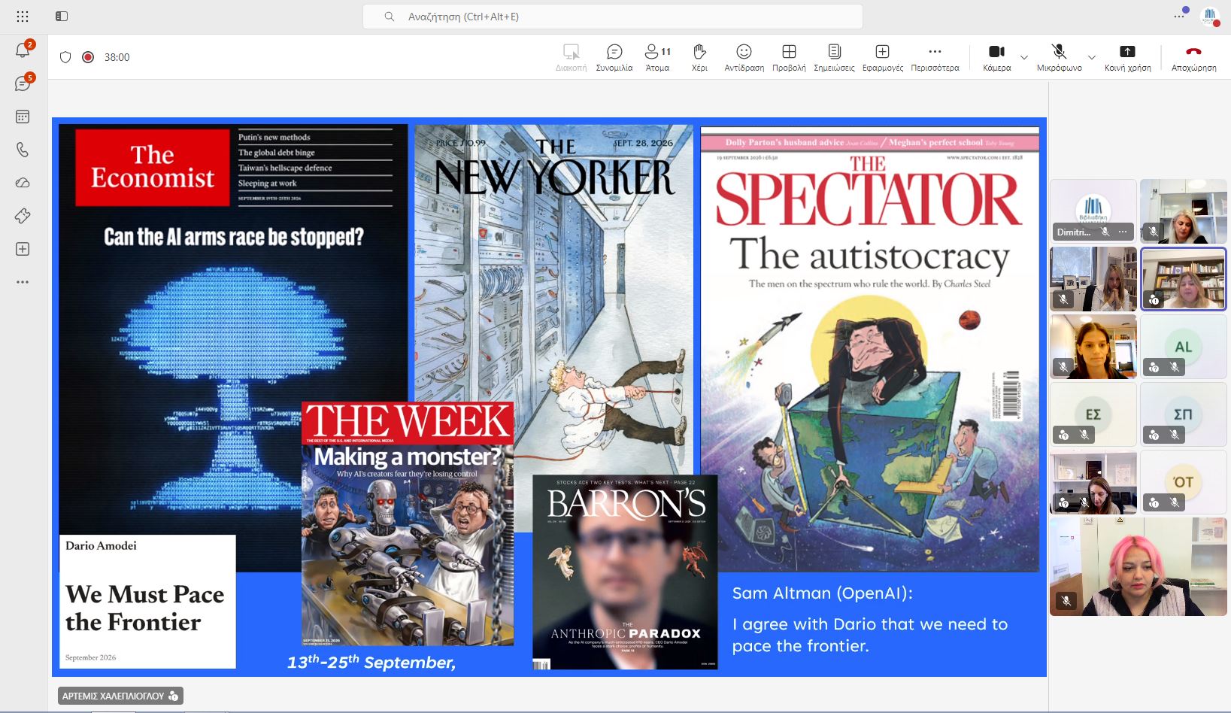Click the tag-shaped app icon in left rail

coord(23,216)
